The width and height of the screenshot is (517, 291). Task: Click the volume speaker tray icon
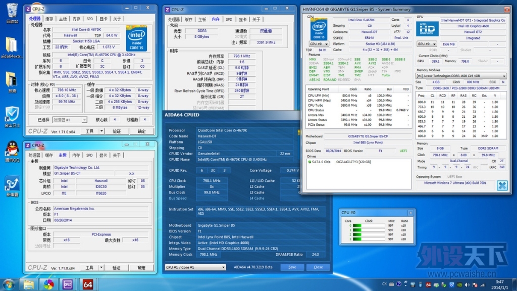(x=467, y=284)
